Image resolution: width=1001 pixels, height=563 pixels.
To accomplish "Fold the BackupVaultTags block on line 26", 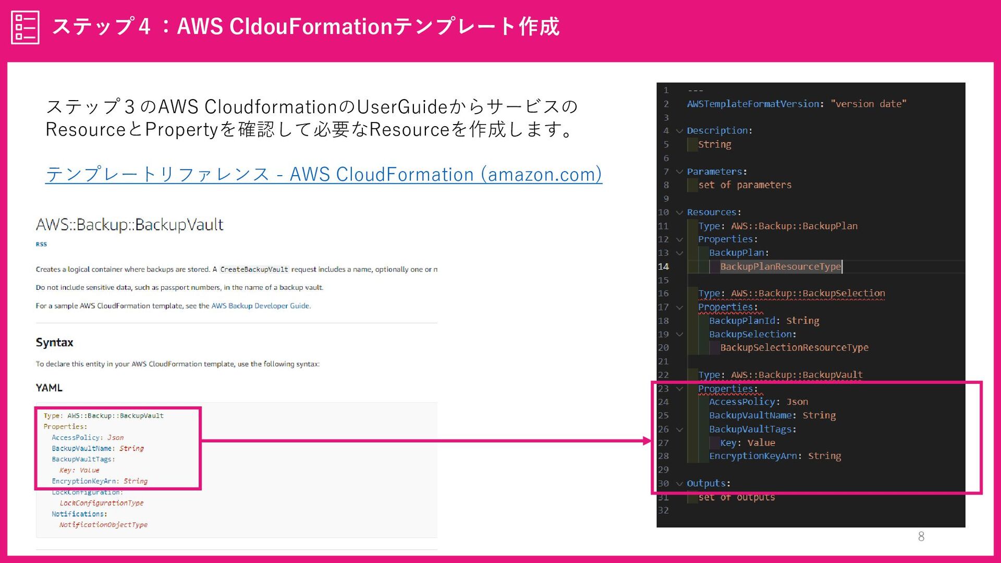I will [679, 430].
